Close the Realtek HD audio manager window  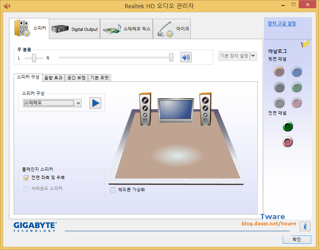click(307, 4)
